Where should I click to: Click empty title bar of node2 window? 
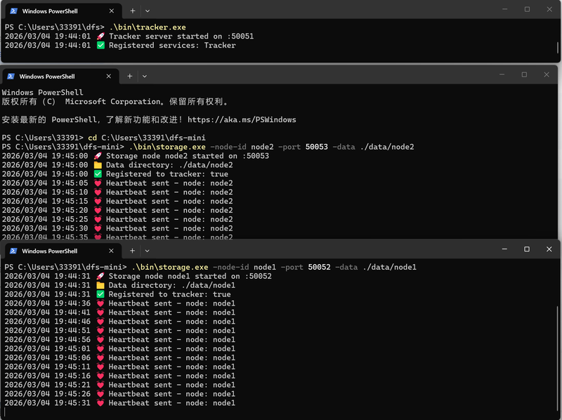316,76
